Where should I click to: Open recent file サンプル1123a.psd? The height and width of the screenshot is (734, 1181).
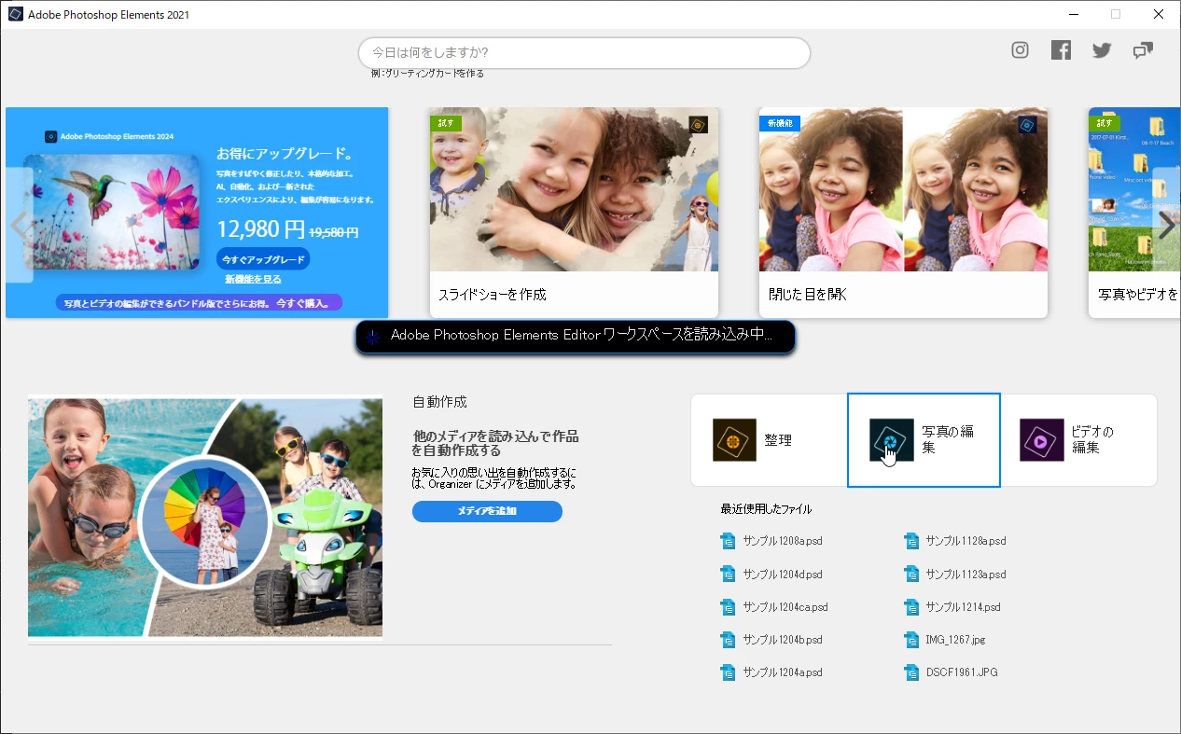tap(966, 575)
